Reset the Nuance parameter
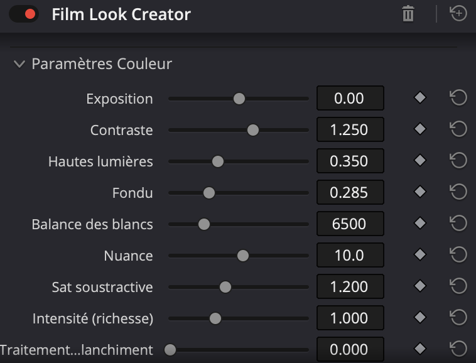Viewport: 476px width, 363px height. (x=458, y=255)
